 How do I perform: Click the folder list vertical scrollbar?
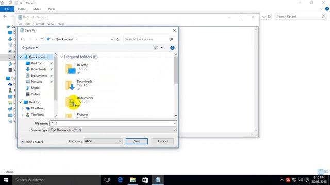point(176,70)
